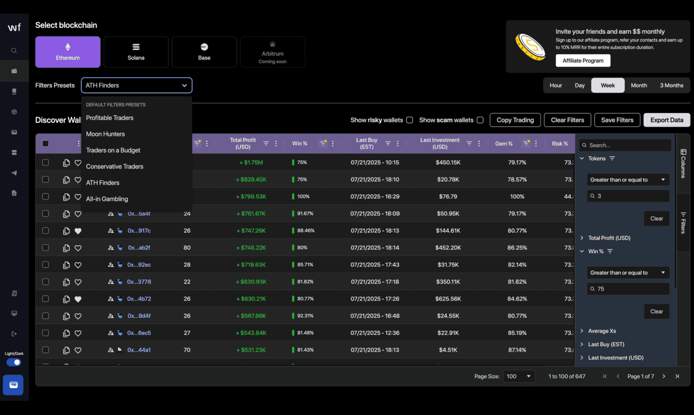Screen dimensions: 694x415
Task: Jump to last page using pagination icon
Action: click(x=677, y=376)
